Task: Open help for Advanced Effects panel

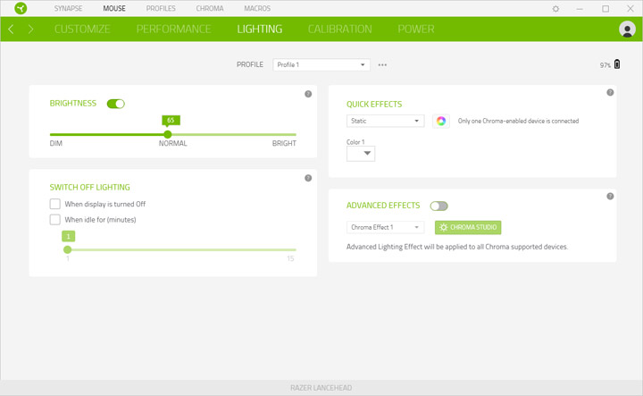Action: pos(610,196)
